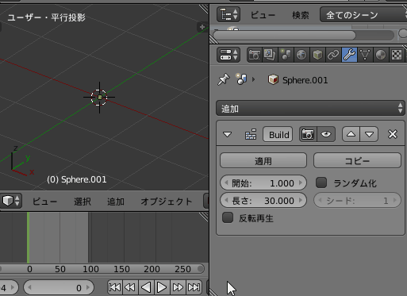This screenshot has width=407, height=296.
Task: Click the 適用 apply button
Action: [263, 160]
